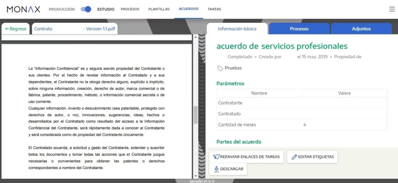The height and width of the screenshot is (183, 398).
Task: Click Reenviar enlaces de tareas button
Action: tap(246, 157)
